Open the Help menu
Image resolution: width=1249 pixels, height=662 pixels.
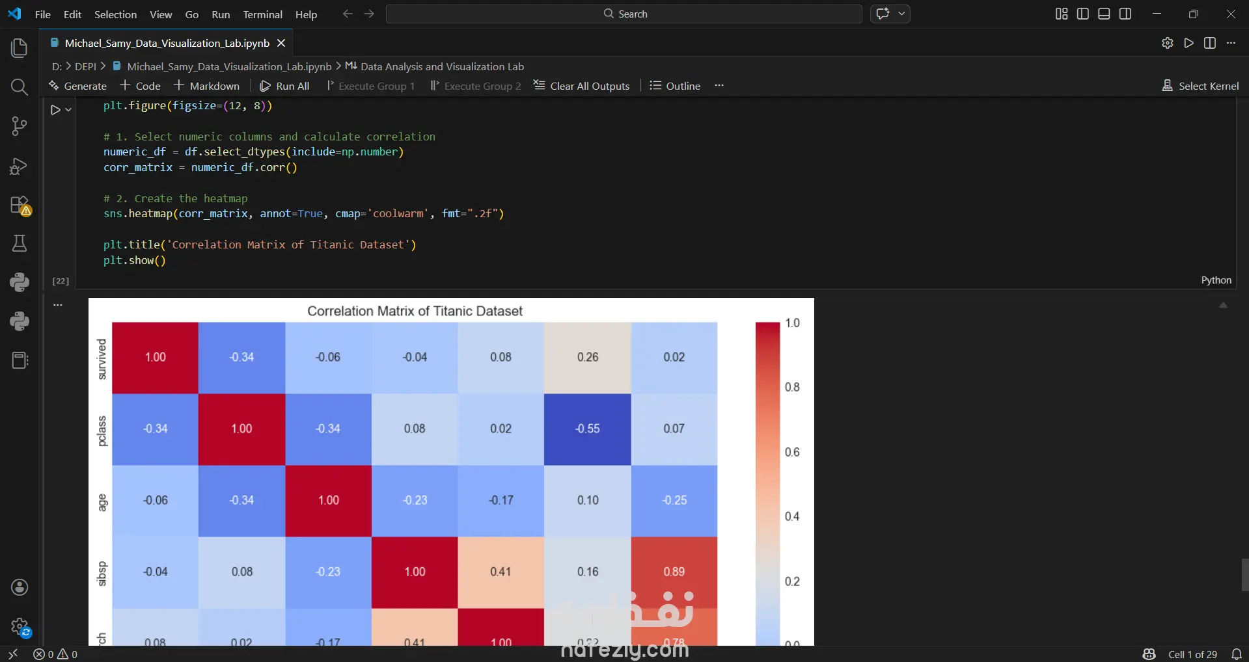[306, 14]
